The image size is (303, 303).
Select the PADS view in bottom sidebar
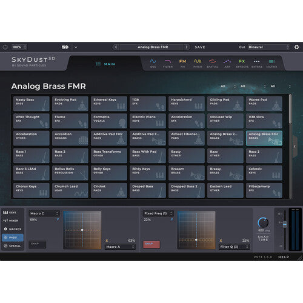point(13,238)
